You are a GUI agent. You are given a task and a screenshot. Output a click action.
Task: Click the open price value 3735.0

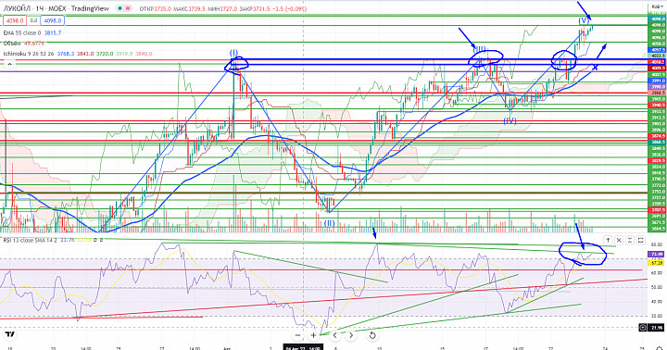click(162, 8)
